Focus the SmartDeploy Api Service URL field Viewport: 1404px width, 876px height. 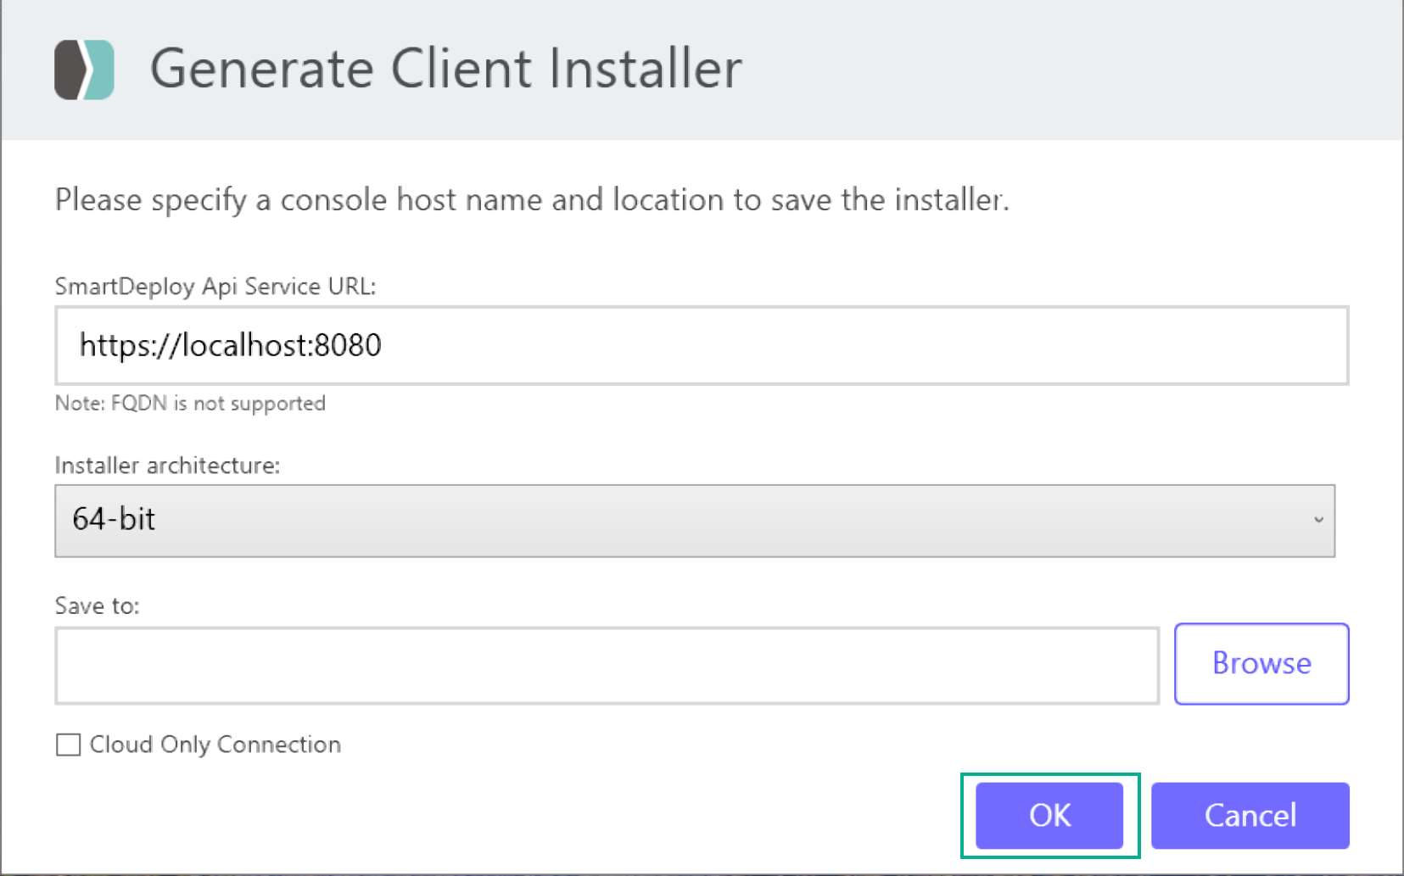click(702, 345)
